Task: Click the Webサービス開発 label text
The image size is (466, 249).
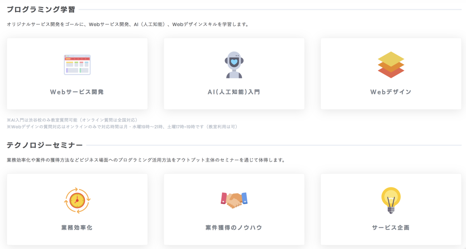Action: [77, 91]
